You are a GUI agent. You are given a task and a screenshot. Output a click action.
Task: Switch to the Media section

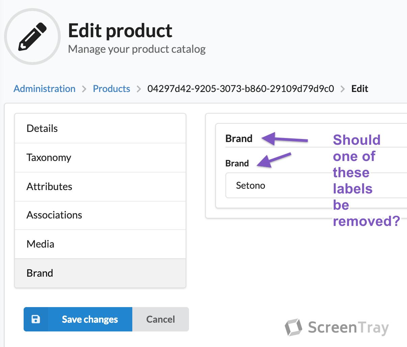[100, 244]
